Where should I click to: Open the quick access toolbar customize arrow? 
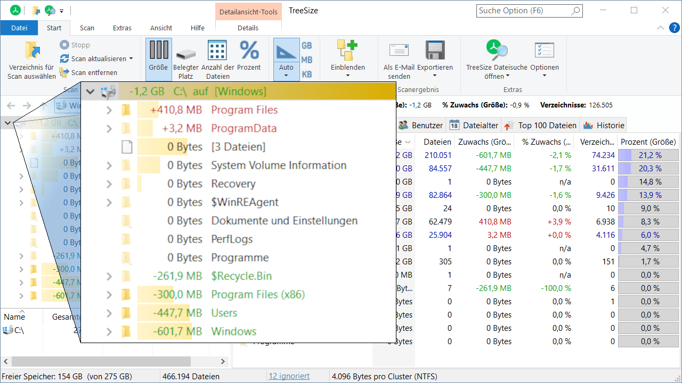click(x=62, y=11)
